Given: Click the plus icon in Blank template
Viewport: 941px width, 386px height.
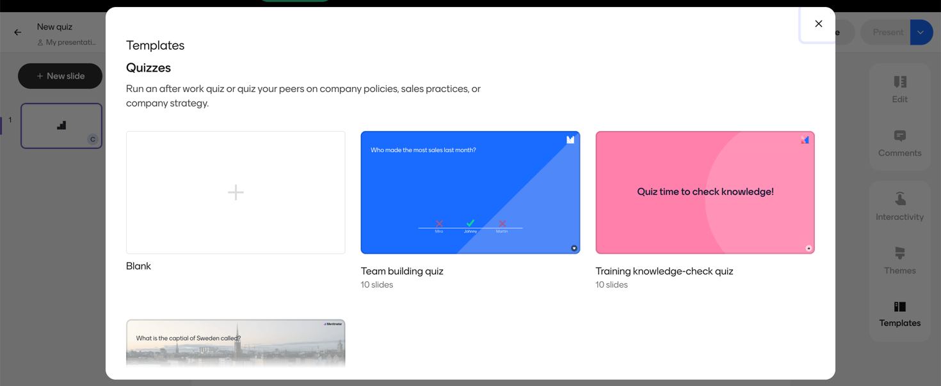Looking at the screenshot, I should coord(236,192).
